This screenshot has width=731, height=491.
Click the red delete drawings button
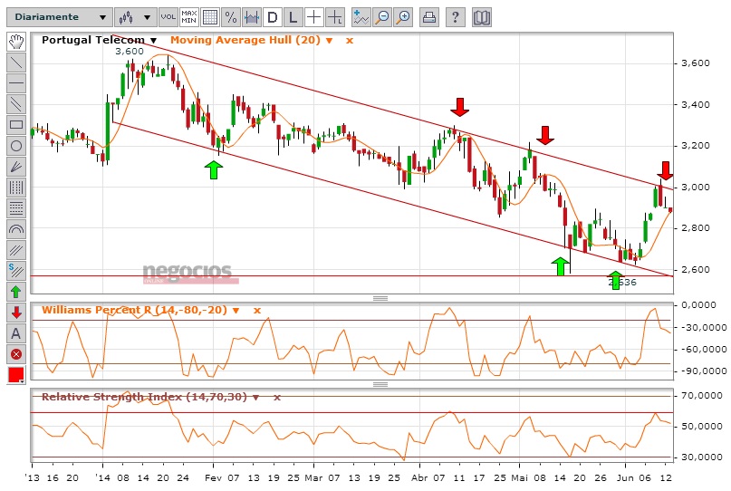pos(16,354)
